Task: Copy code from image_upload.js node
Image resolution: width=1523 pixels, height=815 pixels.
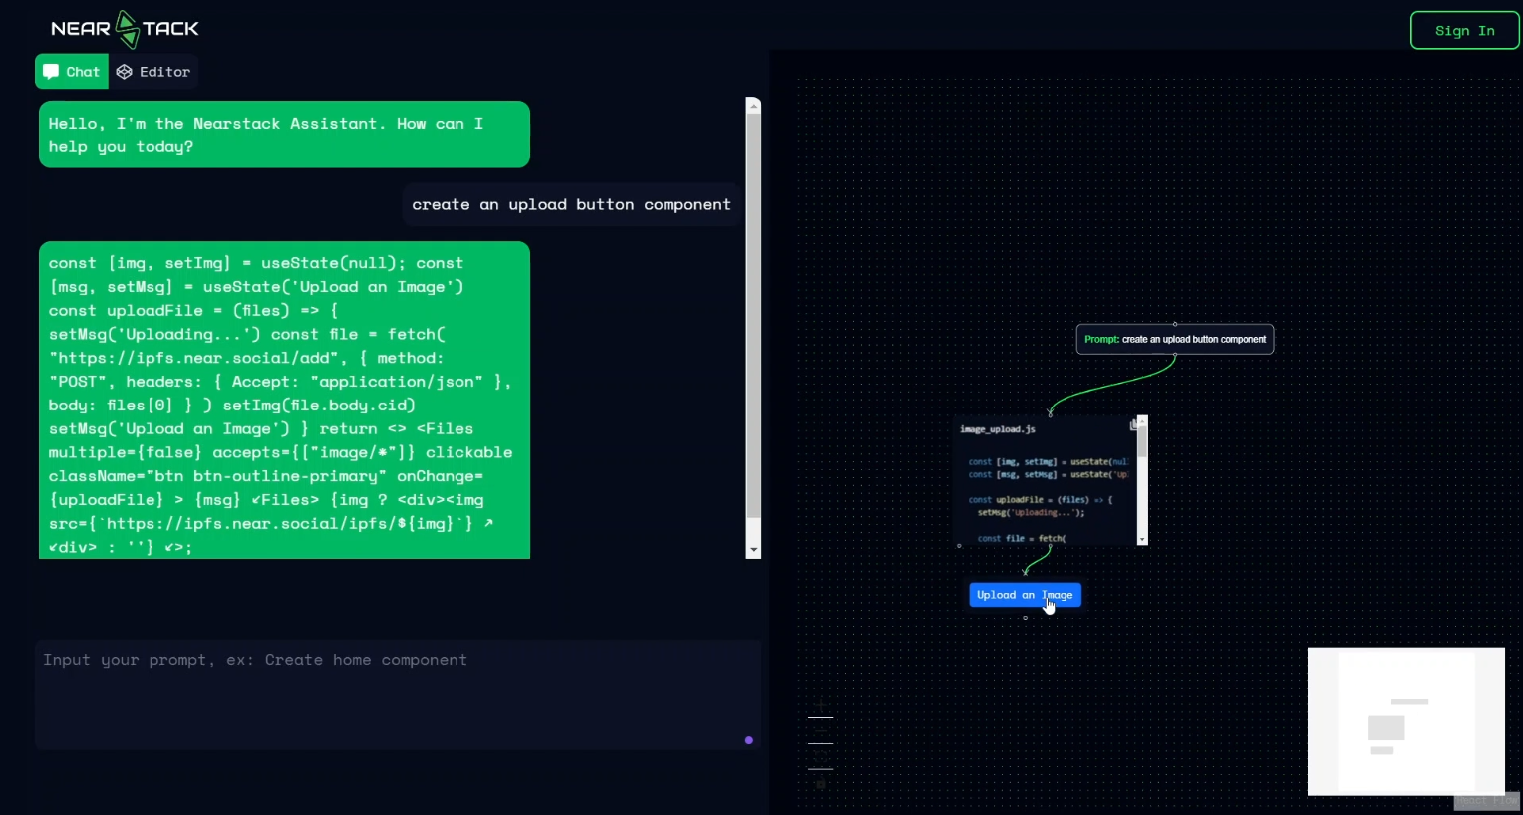Action: [1133, 425]
